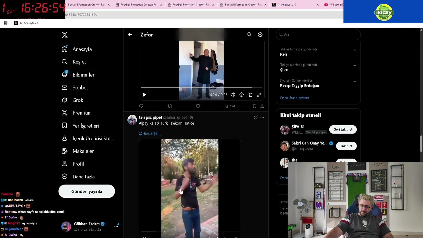Screen dimensions: 423x238
Task: Open telaşsız pipet profile avatar
Action: (x=132, y=120)
